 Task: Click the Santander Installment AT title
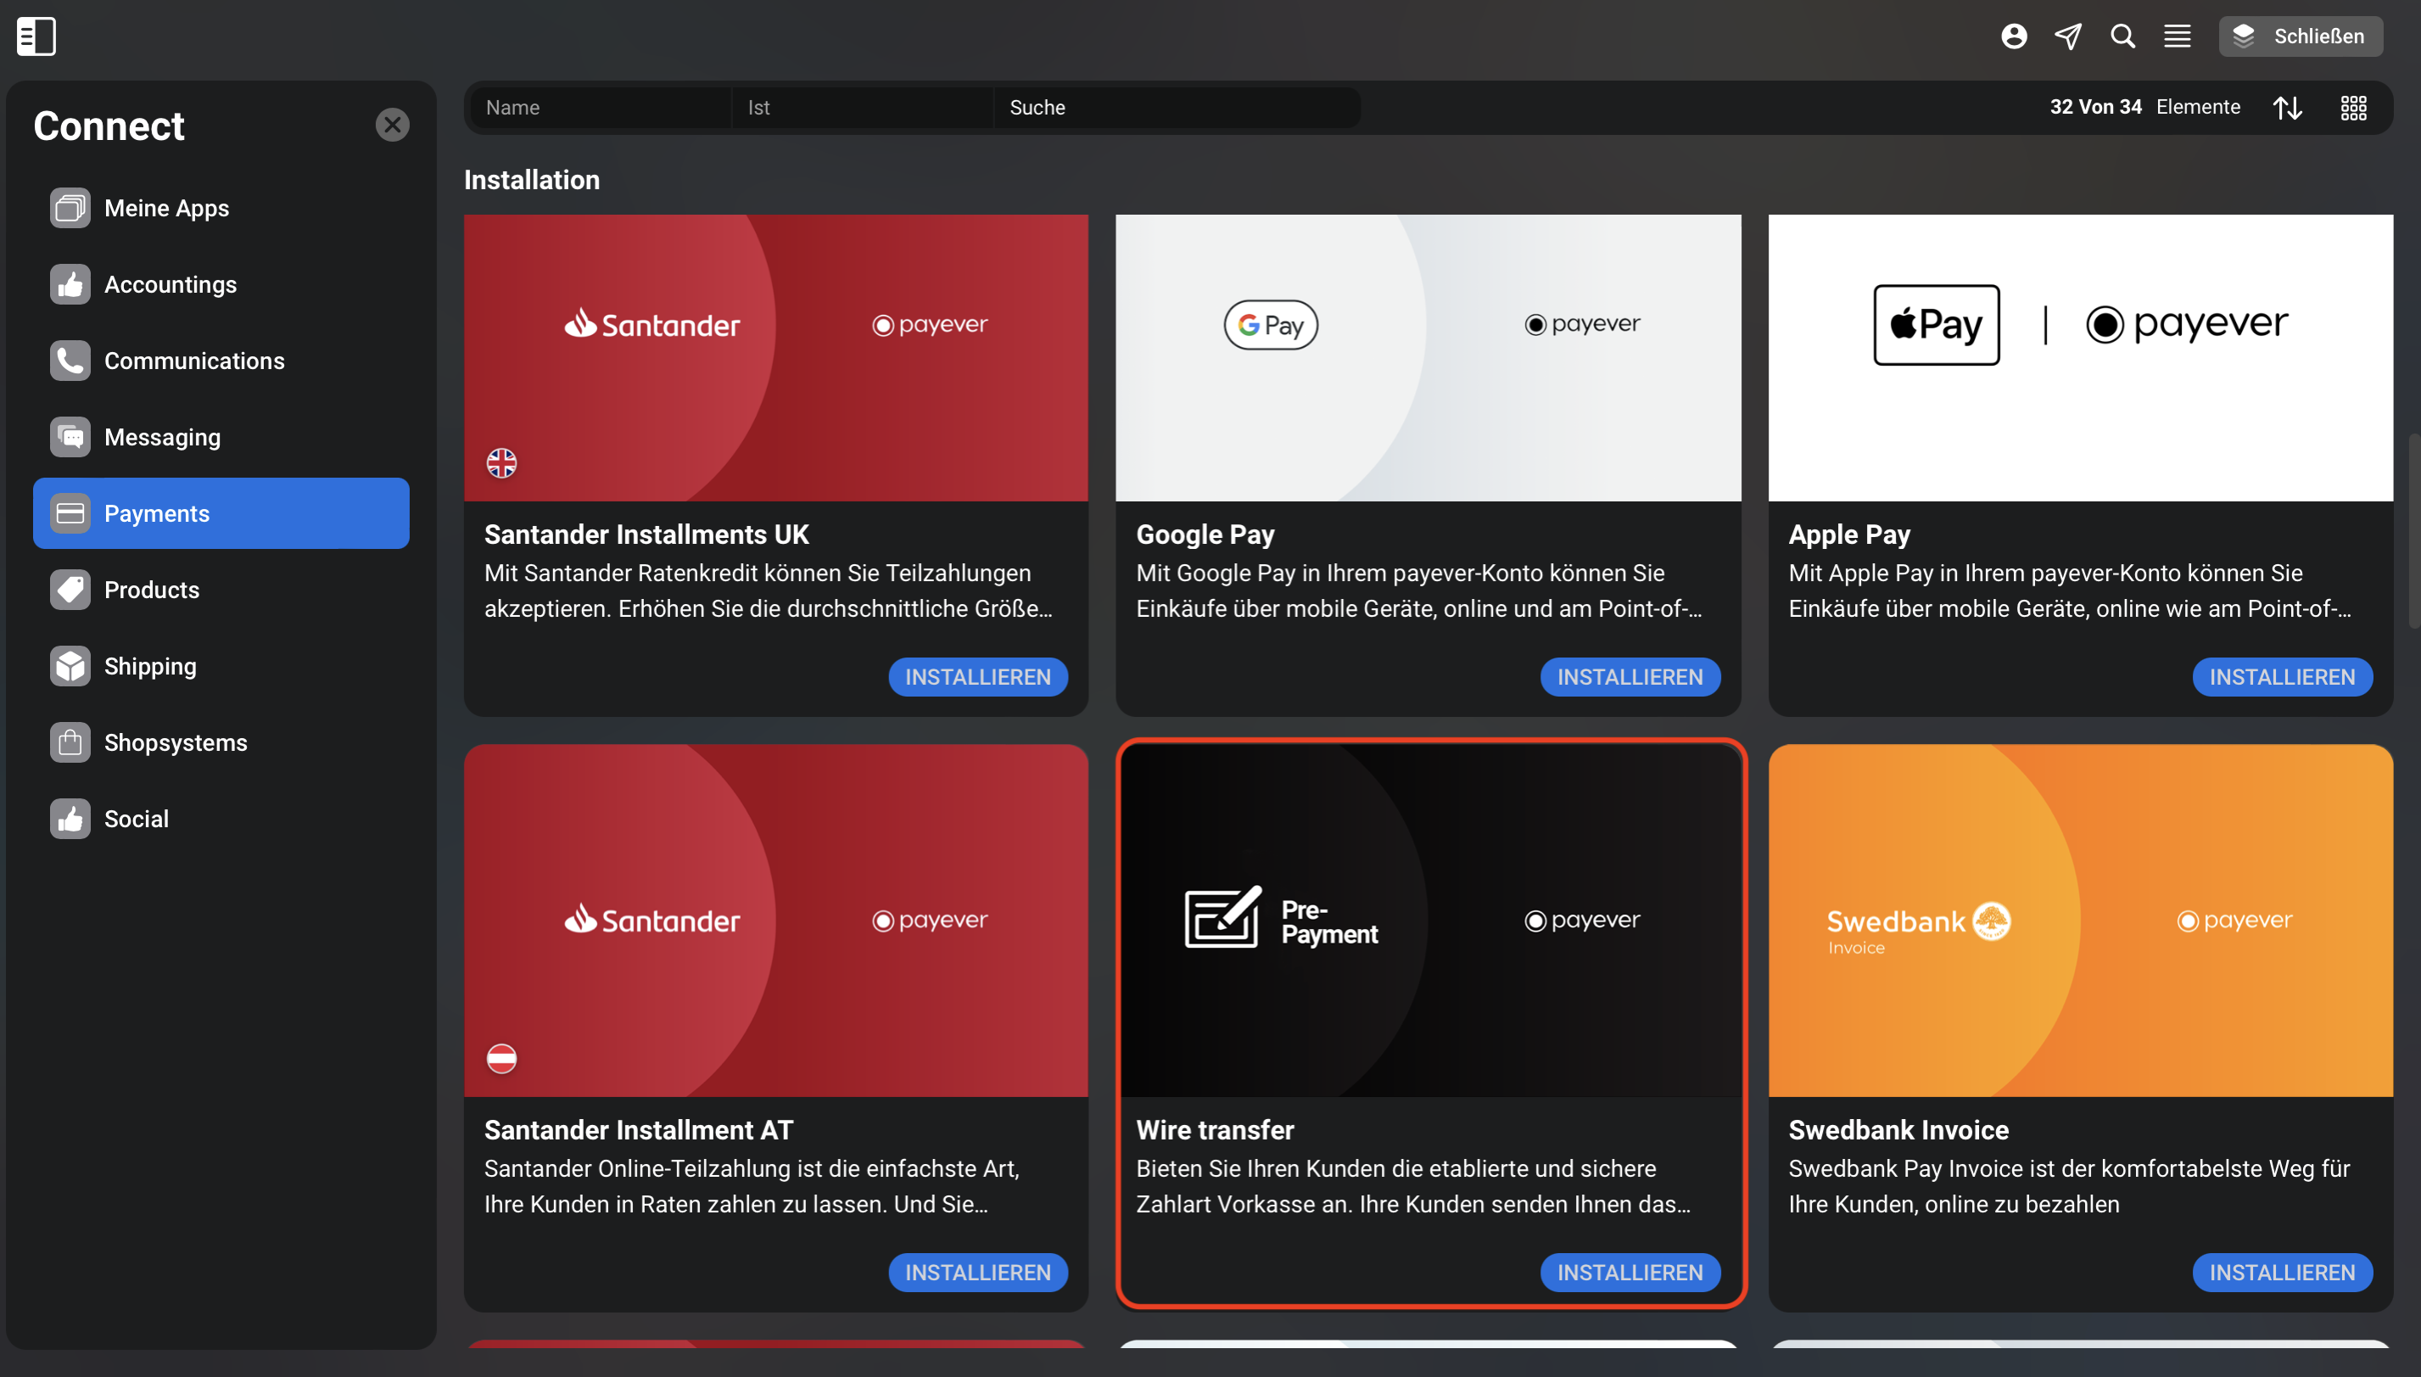(638, 1130)
